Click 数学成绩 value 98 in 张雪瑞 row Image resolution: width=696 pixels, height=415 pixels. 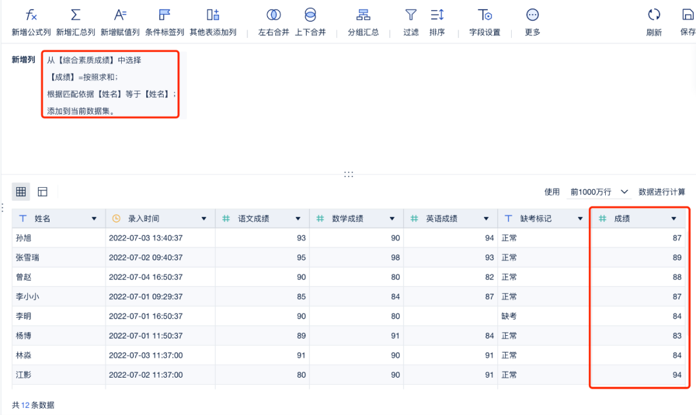356,257
